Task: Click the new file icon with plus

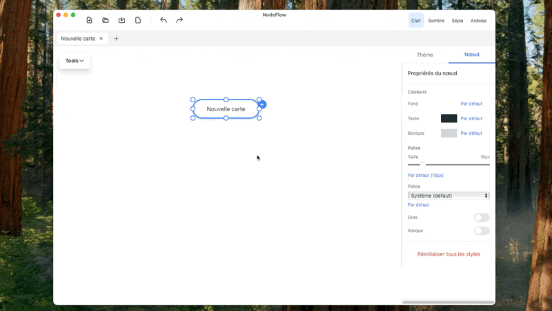Action: (x=89, y=20)
